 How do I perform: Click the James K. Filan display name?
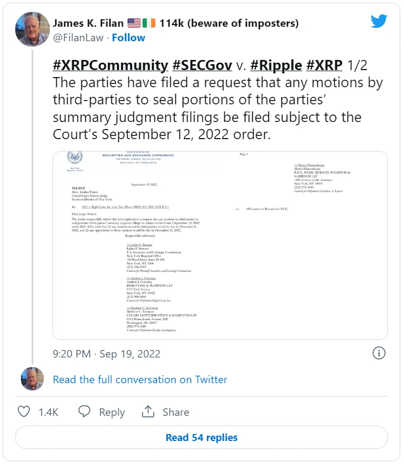[x=88, y=24]
